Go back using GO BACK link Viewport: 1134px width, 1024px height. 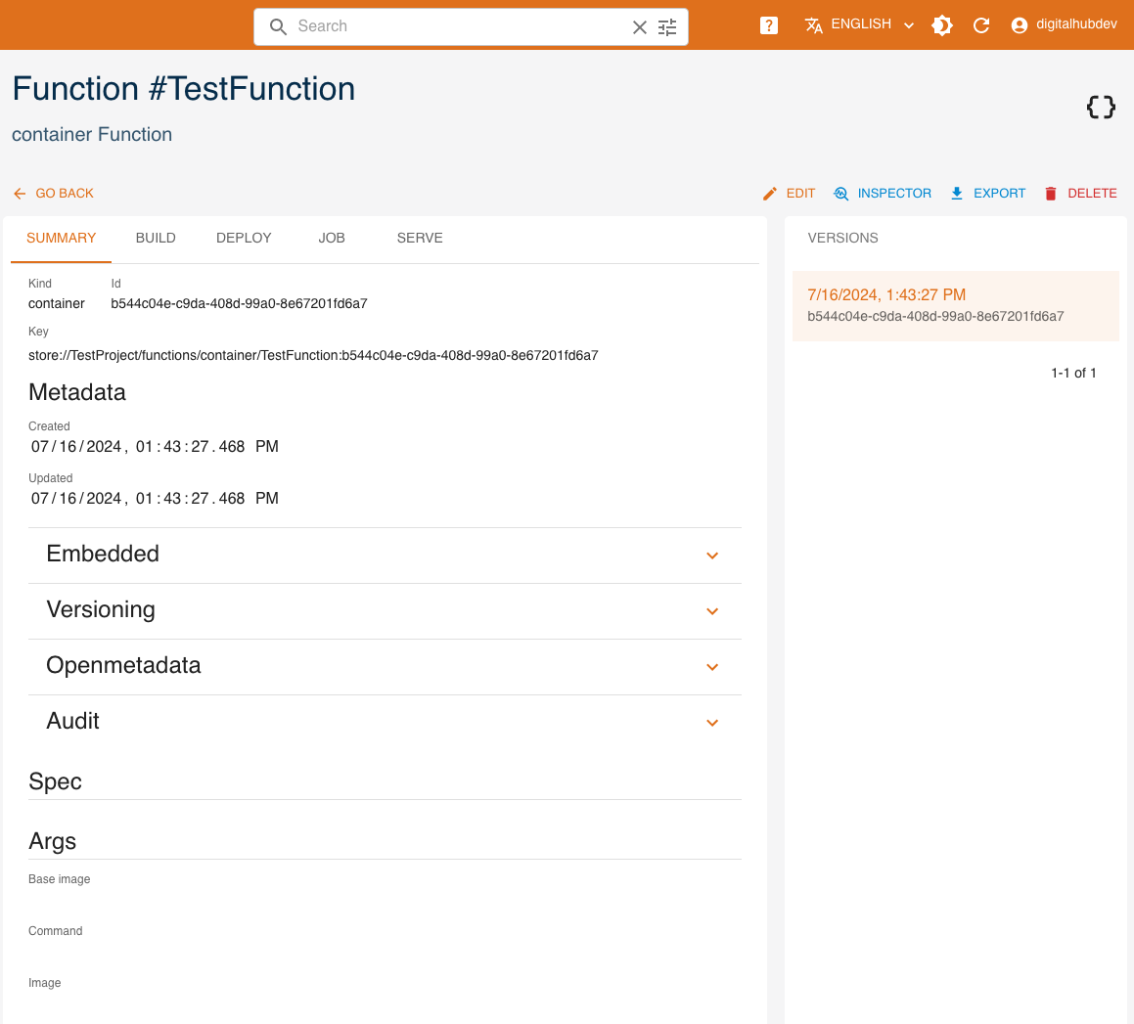tap(54, 194)
